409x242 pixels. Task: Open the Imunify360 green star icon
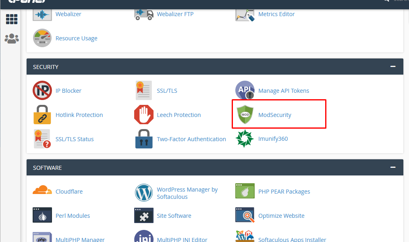coord(245,139)
